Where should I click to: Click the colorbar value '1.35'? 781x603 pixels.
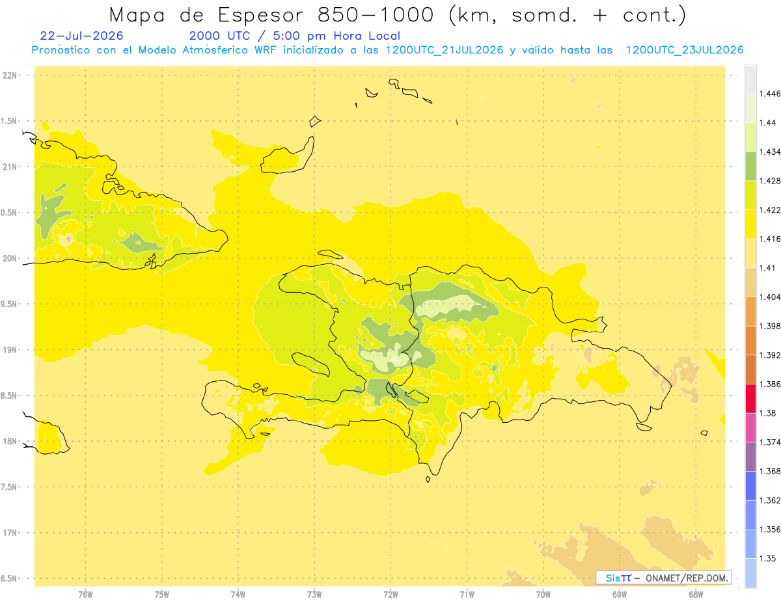pos(767,558)
